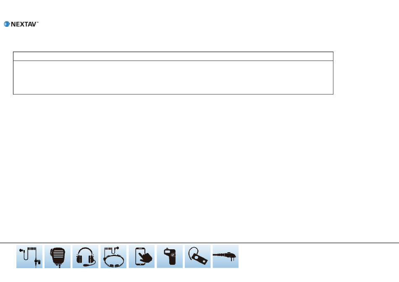399x282 pixels.
Task: Choose the walkie-talkie tile with antenna
Action: click(170, 256)
